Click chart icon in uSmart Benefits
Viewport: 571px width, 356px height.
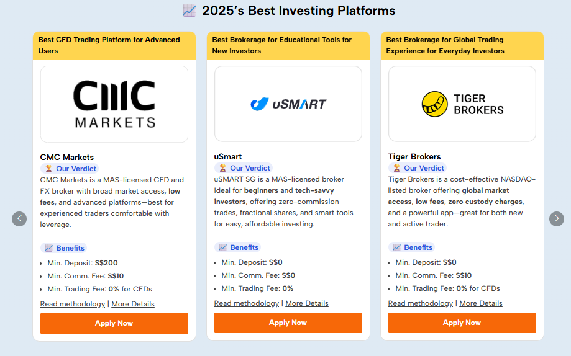coord(223,247)
